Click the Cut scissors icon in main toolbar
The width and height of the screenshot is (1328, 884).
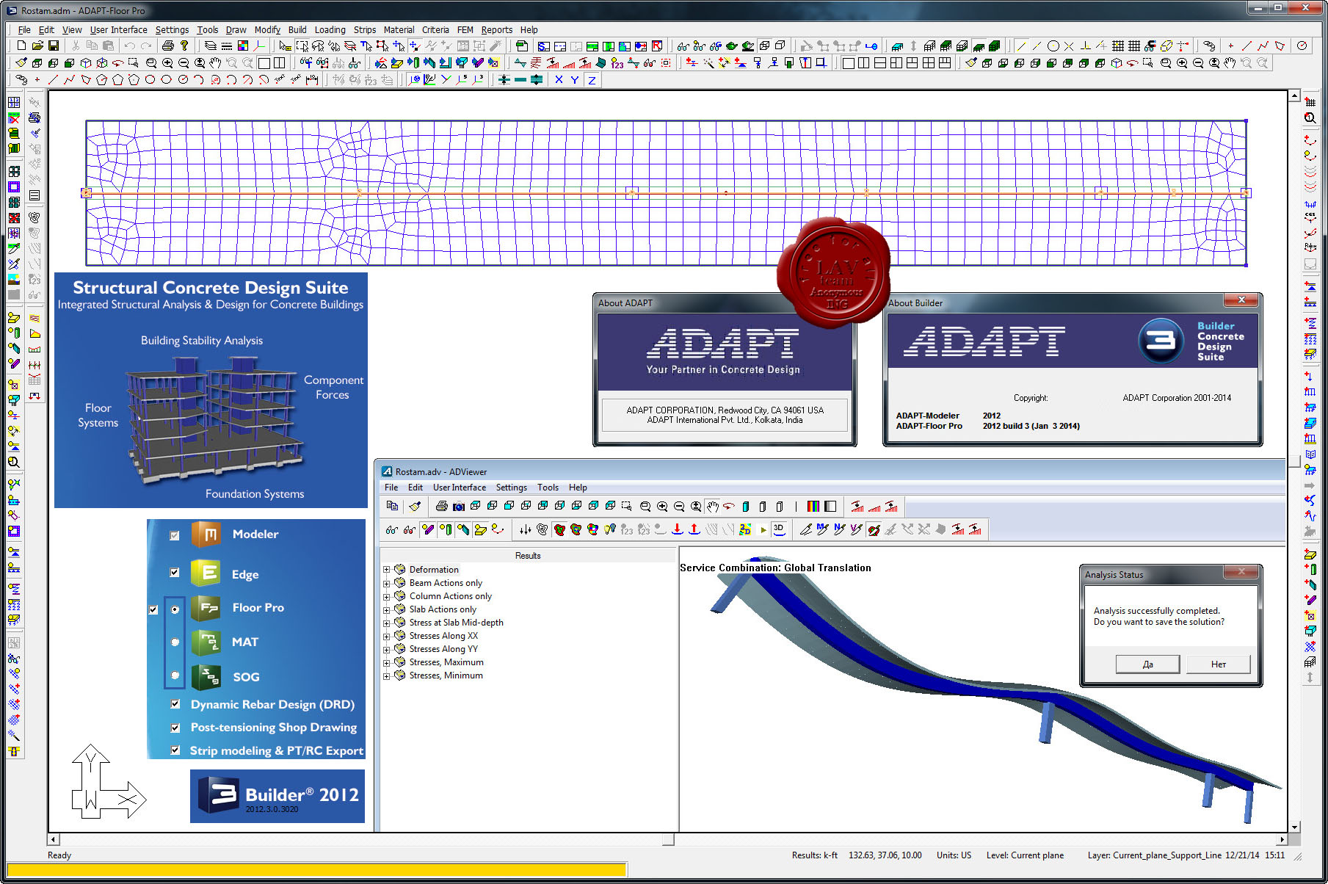76,46
